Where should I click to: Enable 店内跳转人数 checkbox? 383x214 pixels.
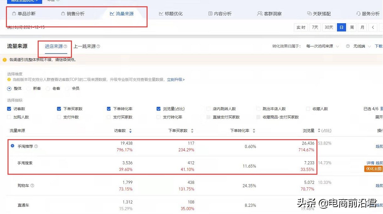(208, 109)
